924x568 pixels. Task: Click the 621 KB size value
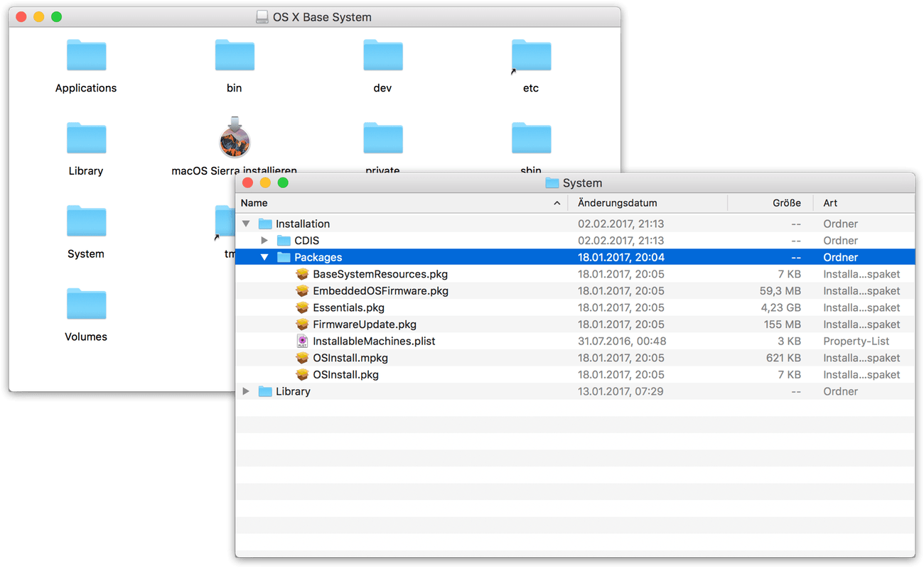tap(783, 358)
